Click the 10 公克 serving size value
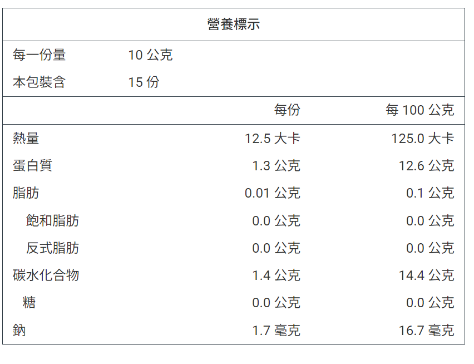The width and height of the screenshot is (474, 364). pyautogui.click(x=151, y=55)
